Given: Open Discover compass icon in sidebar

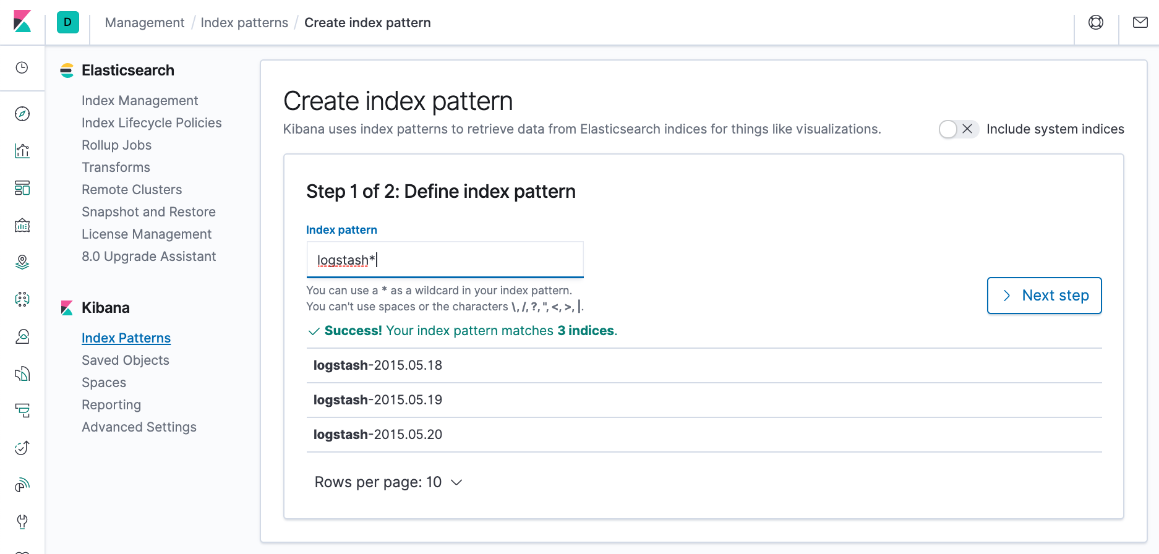Looking at the screenshot, I should (22, 114).
